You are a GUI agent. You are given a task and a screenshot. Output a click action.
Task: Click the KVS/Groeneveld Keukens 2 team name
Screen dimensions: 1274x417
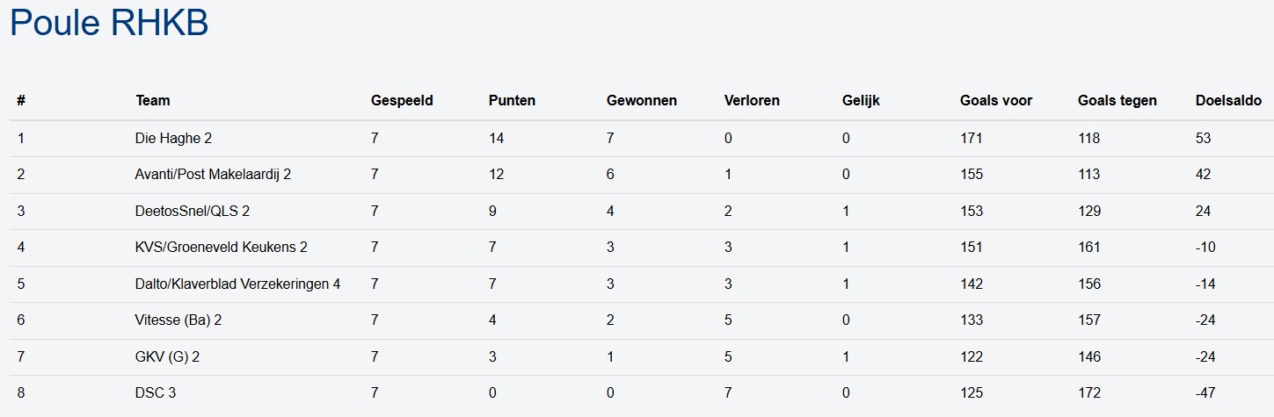click(x=222, y=247)
